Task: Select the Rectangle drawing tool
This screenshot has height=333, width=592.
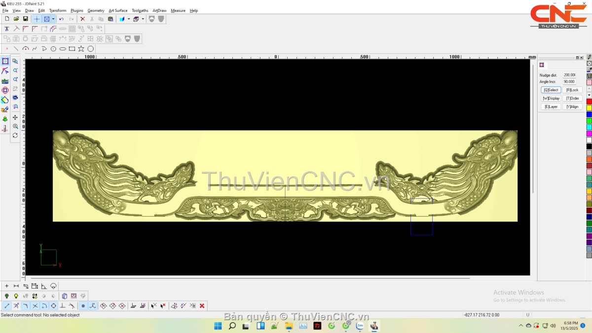Action: [x=72, y=49]
